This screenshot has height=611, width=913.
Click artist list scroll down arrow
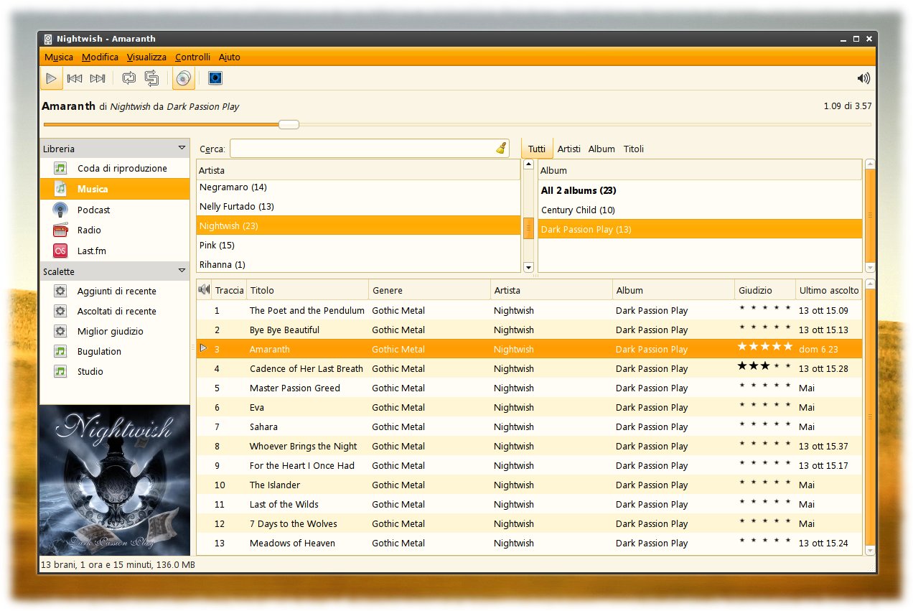pyautogui.click(x=529, y=268)
